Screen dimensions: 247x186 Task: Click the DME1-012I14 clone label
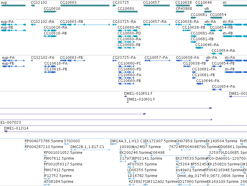[x=16, y=128]
